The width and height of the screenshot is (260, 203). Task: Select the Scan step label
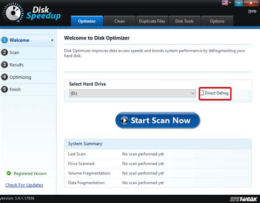tap(14, 53)
